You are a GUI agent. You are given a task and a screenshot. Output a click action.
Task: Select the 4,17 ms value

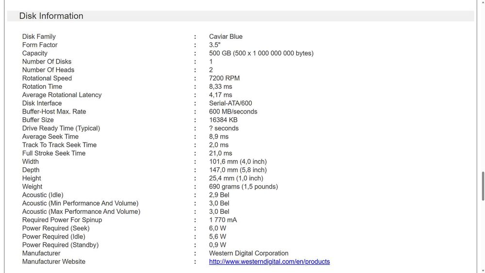pos(221,95)
